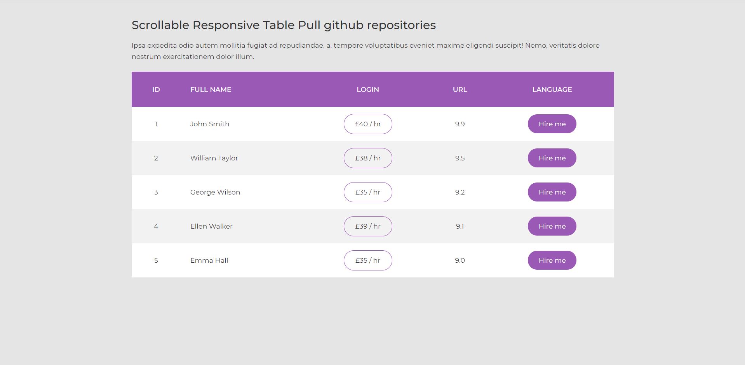Select Hire me for Emma Hall
This screenshot has width=745, height=365.
[552, 260]
